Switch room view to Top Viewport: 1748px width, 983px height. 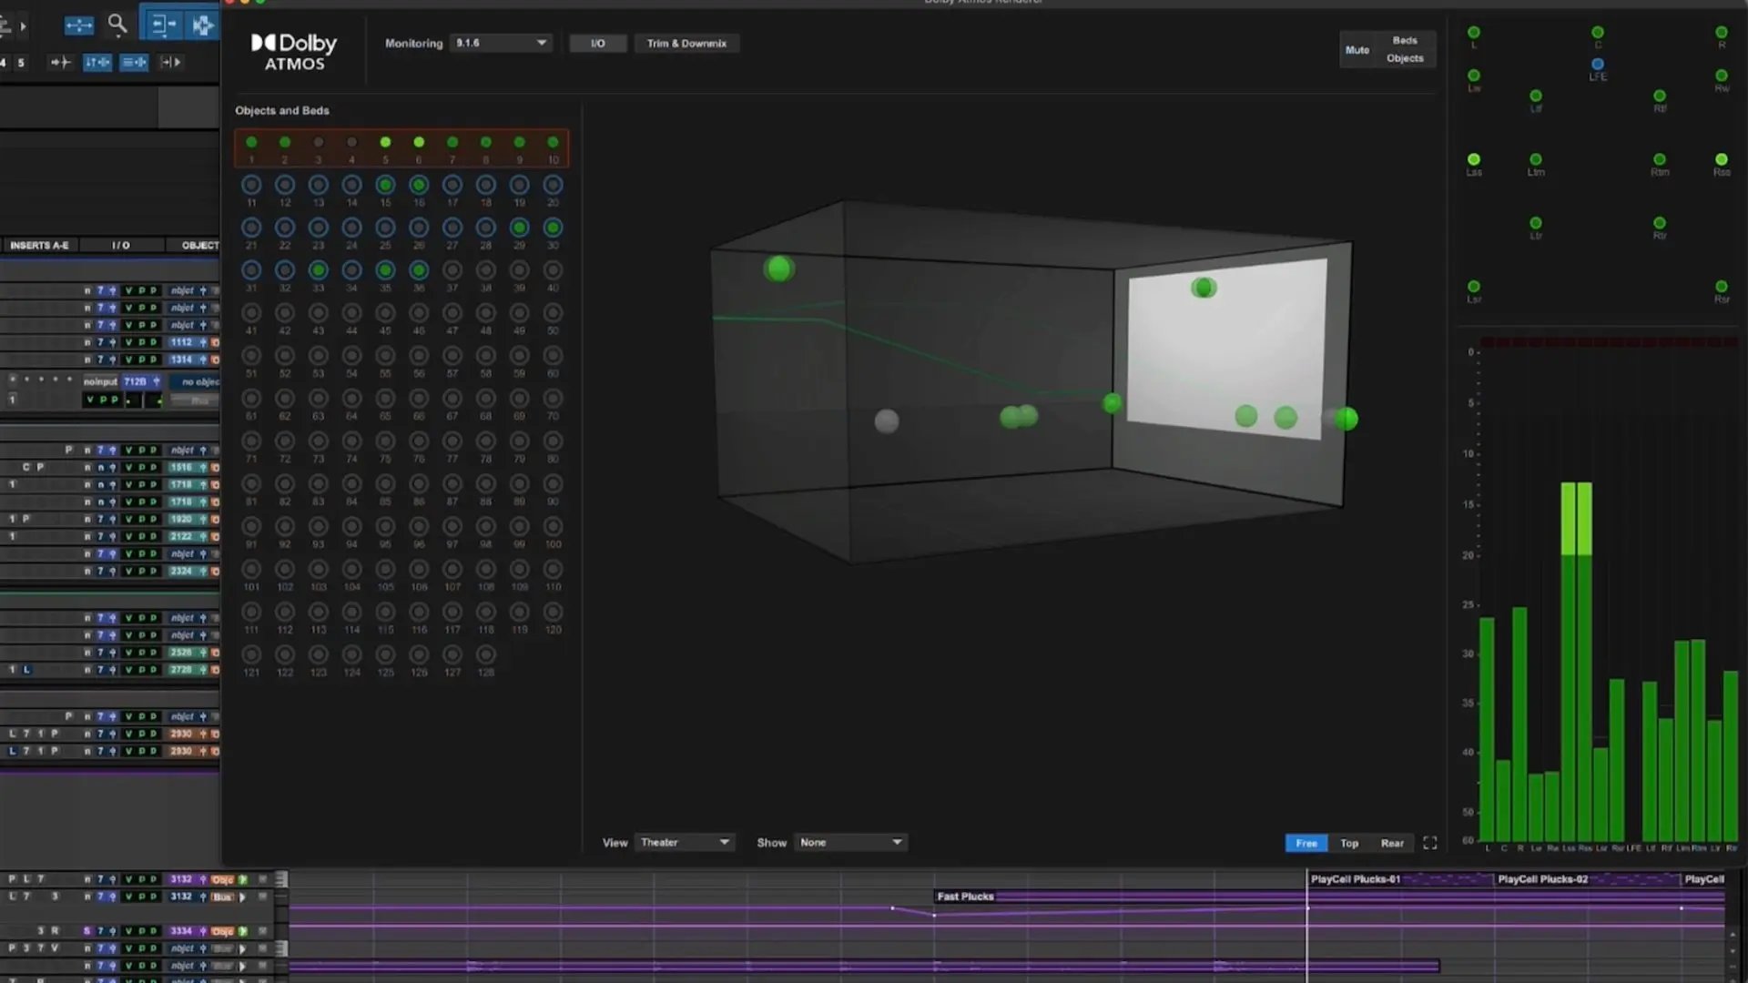pyautogui.click(x=1349, y=843)
